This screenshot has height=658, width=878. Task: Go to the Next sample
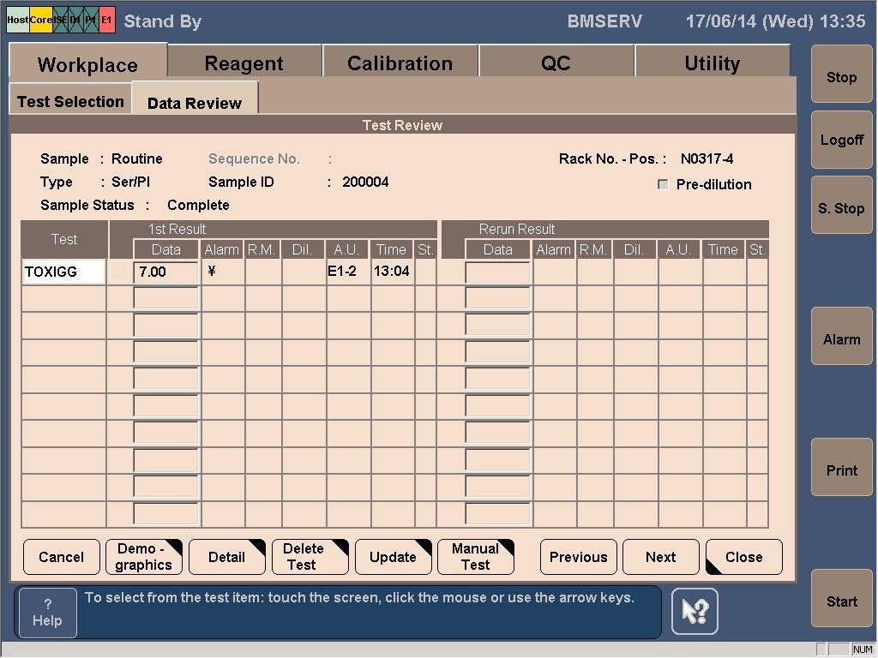point(661,557)
